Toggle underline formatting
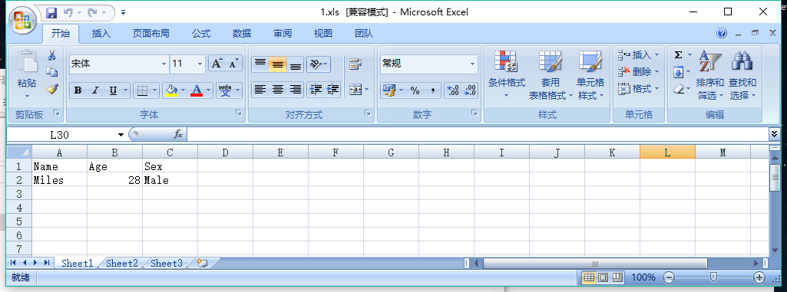Image resolution: width=787 pixels, height=292 pixels. 113,90
